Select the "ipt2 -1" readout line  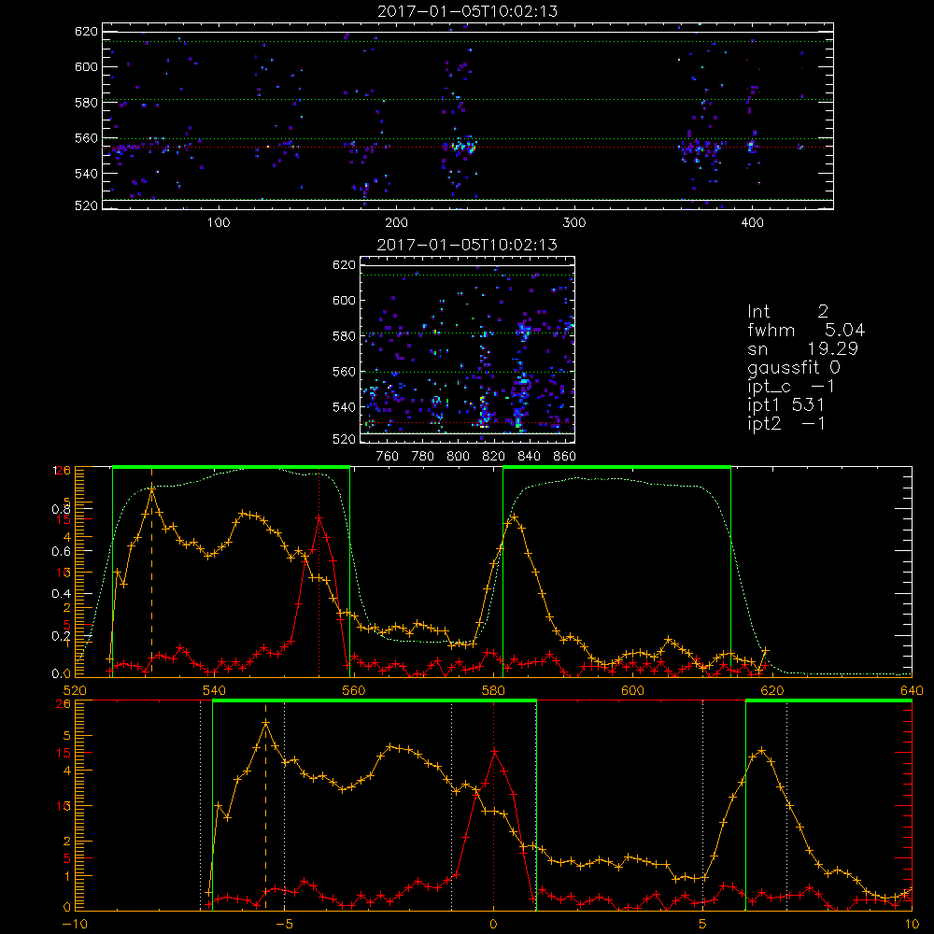[x=786, y=423]
